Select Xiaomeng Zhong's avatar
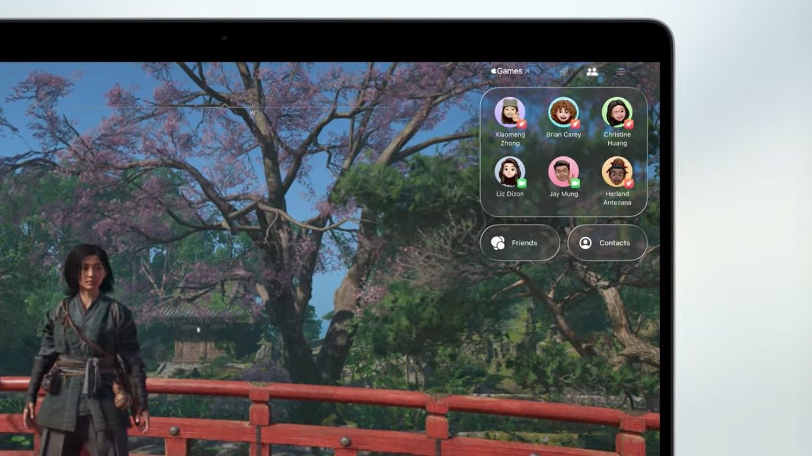812x456 pixels. (x=510, y=113)
